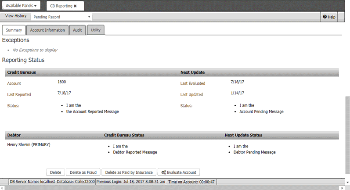Image resolution: width=350 pixels, height=190 pixels.
Task: Click the gear icon on Evaluate Account
Action: point(163,172)
